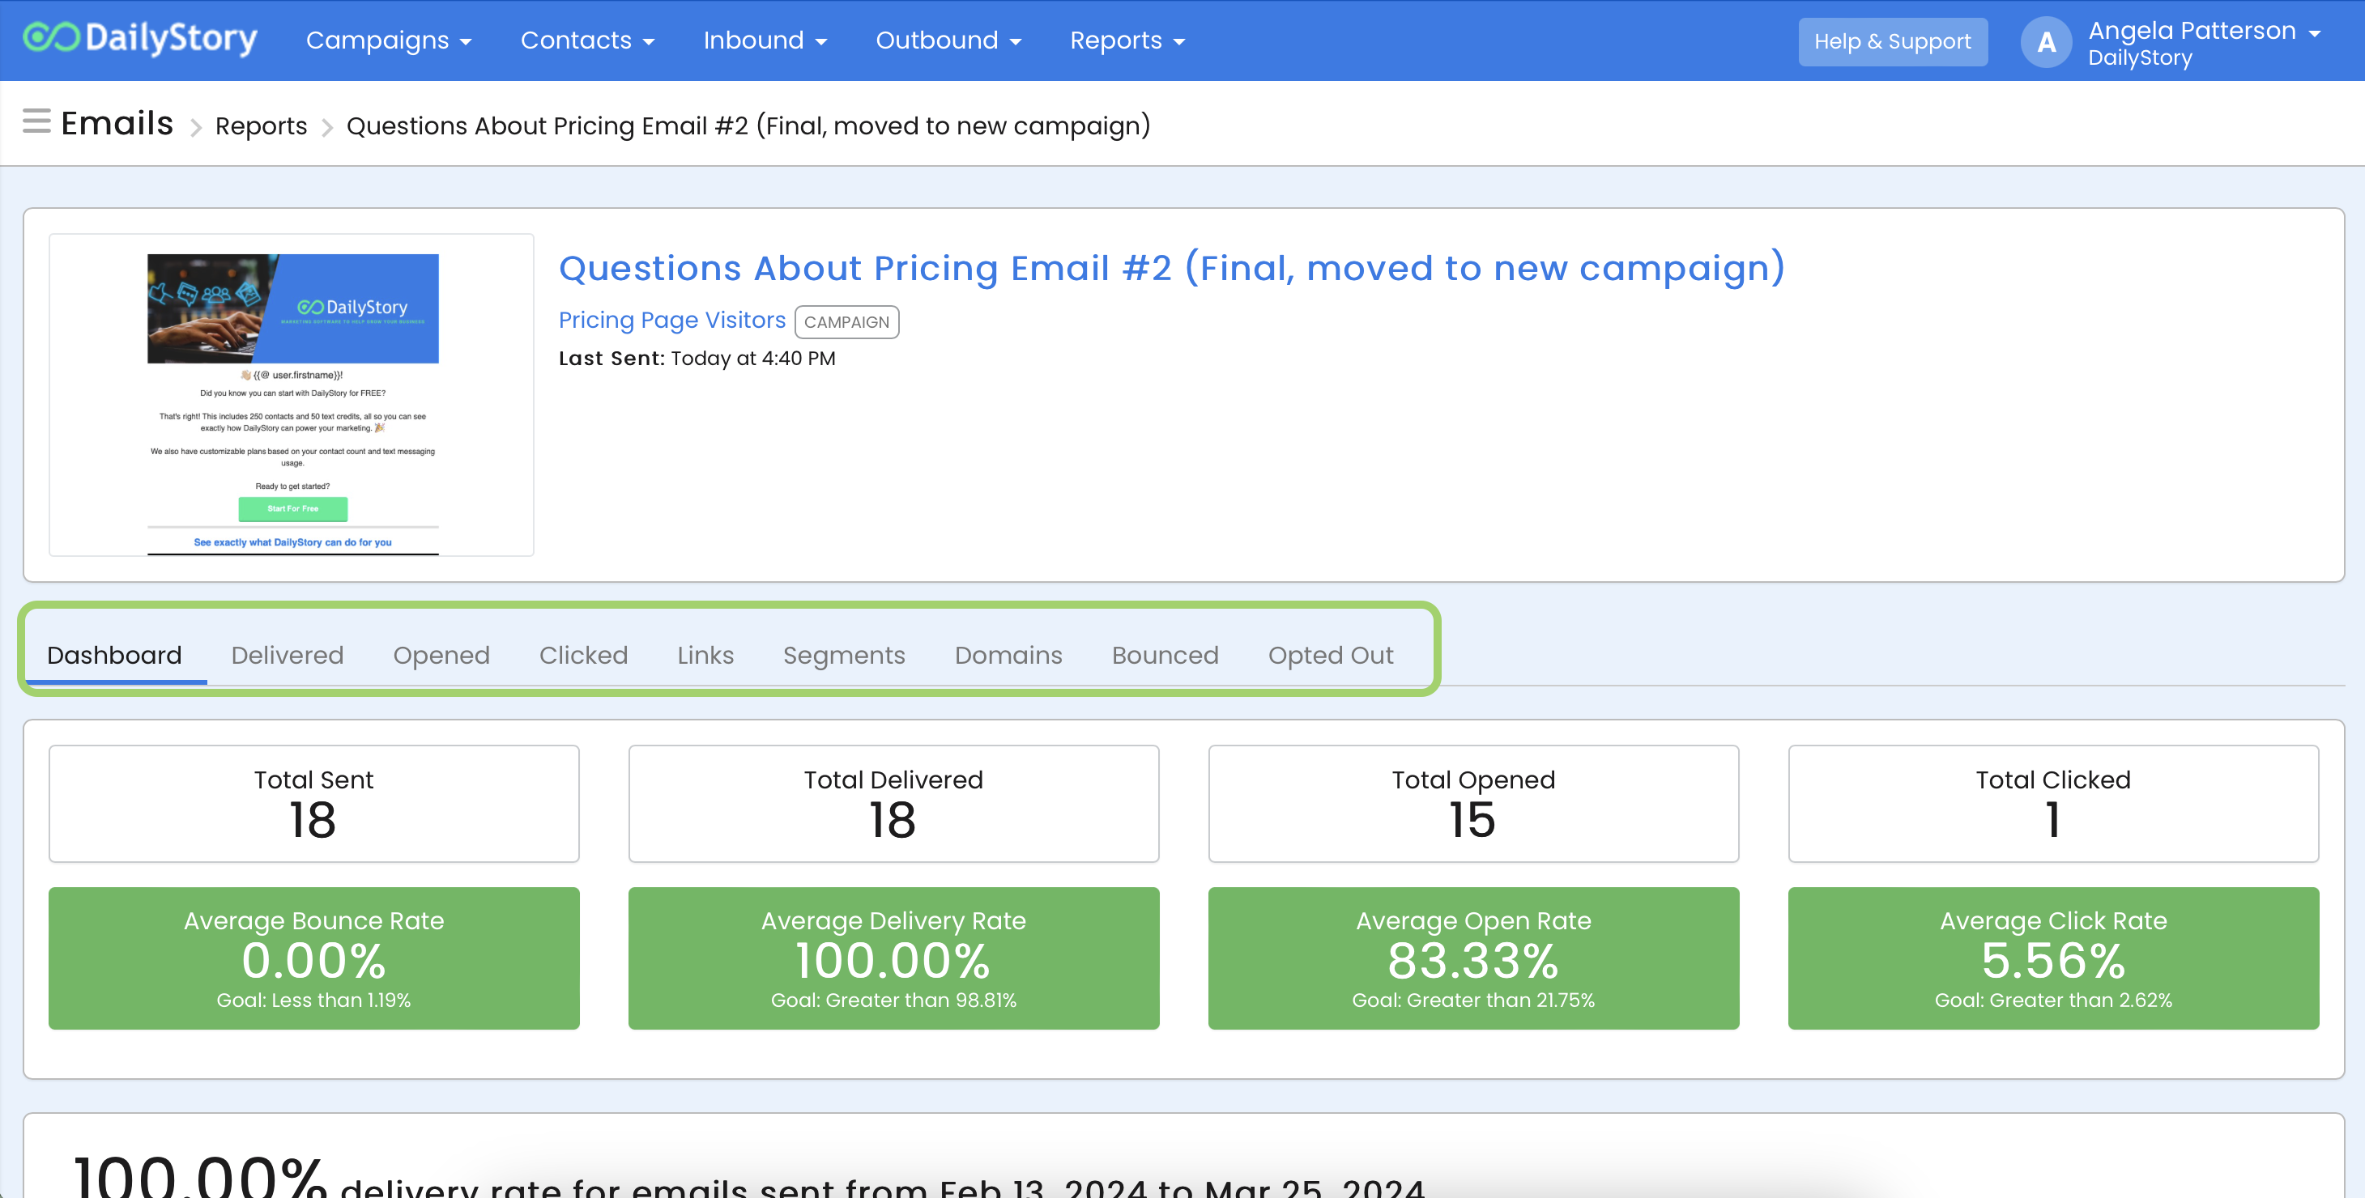The height and width of the screenshot is (1198, 2365).
Task: Click the Total Delivered 18 card
Action: coord(893,804)
